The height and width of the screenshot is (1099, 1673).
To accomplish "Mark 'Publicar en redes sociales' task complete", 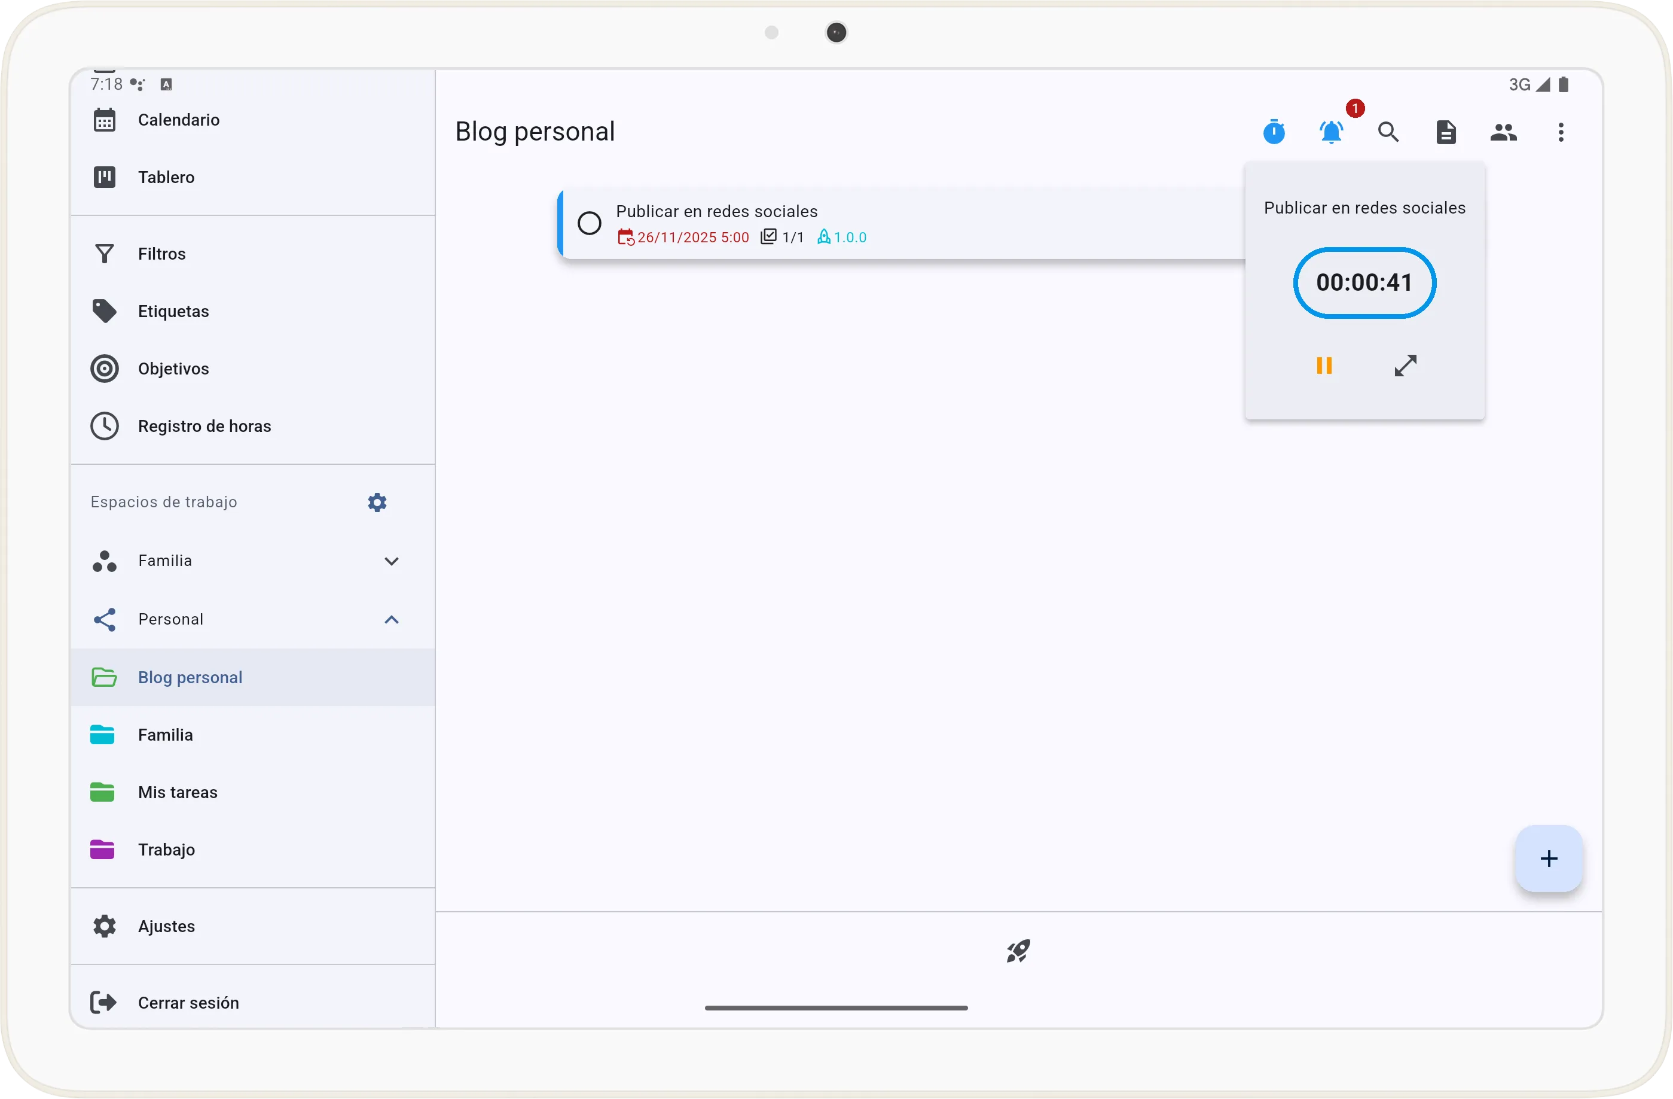I will [589, 224].
